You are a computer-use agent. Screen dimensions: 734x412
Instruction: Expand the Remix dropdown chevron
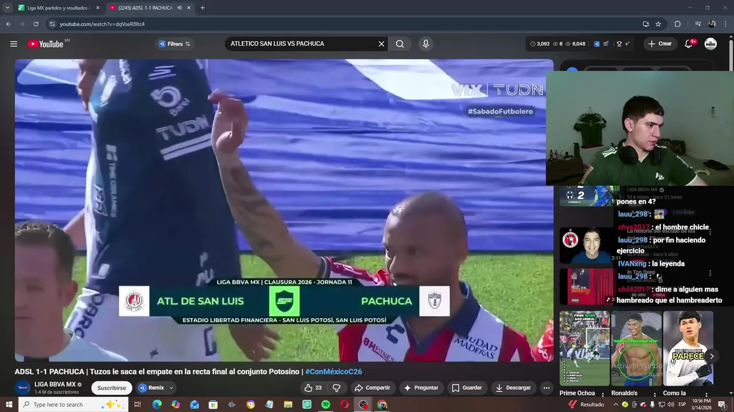(x=171, y=388)
